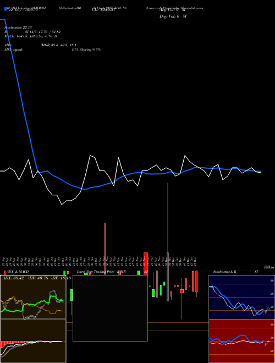Click the Stochastics & RSI panel title

(235, 272)
